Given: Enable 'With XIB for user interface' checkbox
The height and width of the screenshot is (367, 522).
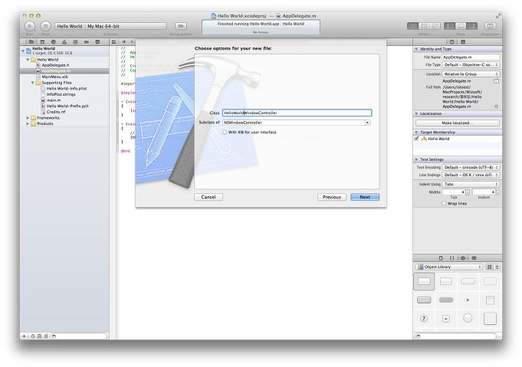Looking at the screenshot, I should [x=225, y=132].
